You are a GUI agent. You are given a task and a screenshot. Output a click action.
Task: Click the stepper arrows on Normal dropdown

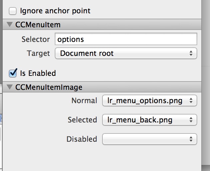[x=191, y=100]
